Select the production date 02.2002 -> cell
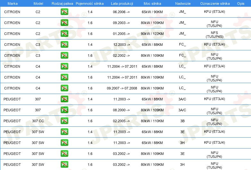Viewport: 251px width, 170px height. tap(121, 55)
